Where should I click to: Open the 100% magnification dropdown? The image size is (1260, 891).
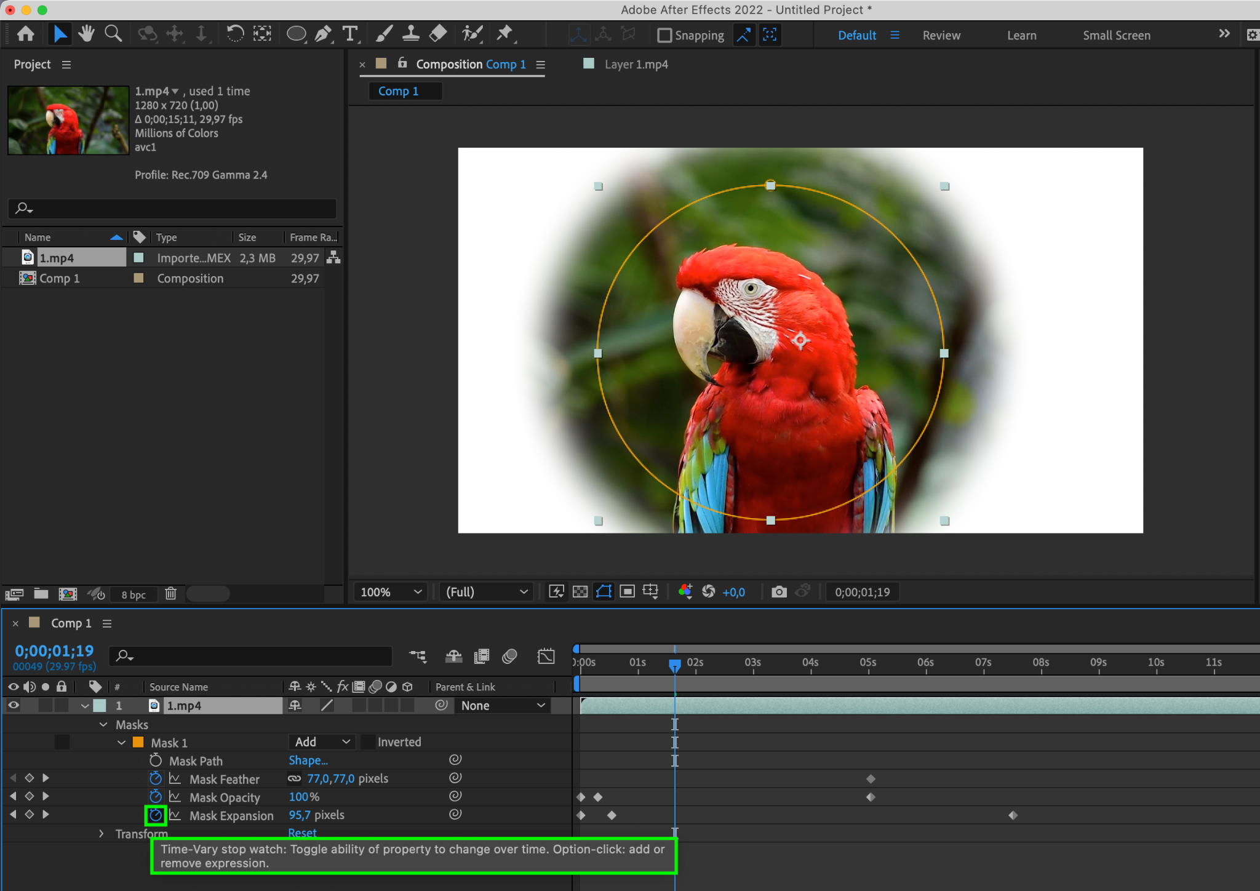coord(391,592)
